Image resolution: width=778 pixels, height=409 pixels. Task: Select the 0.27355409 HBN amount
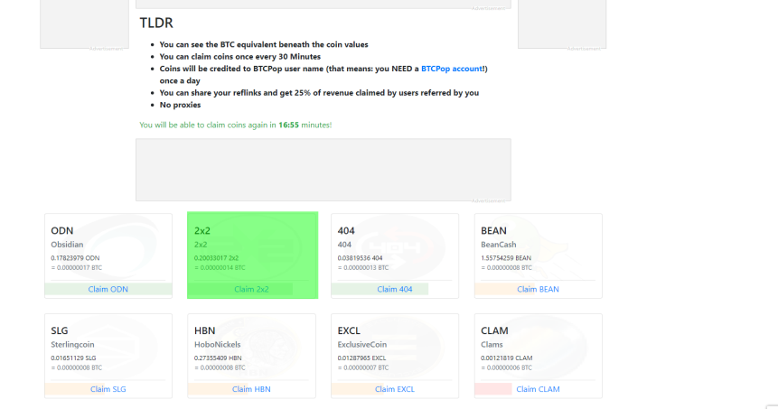point(218,358)
